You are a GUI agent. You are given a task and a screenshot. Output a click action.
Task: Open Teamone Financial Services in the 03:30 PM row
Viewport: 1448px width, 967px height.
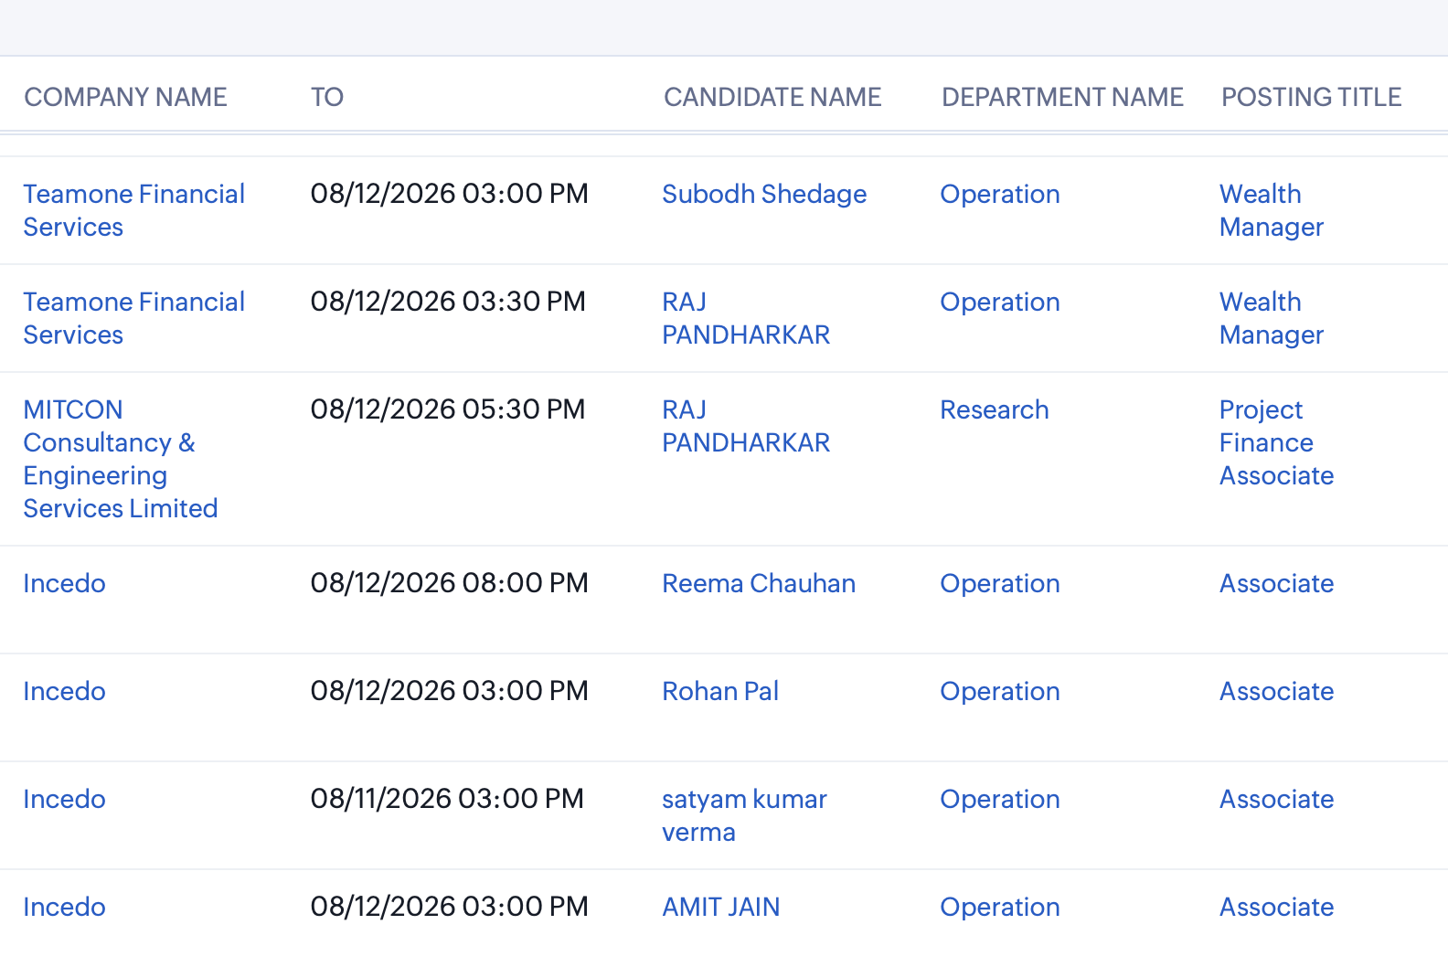point(134,318)
